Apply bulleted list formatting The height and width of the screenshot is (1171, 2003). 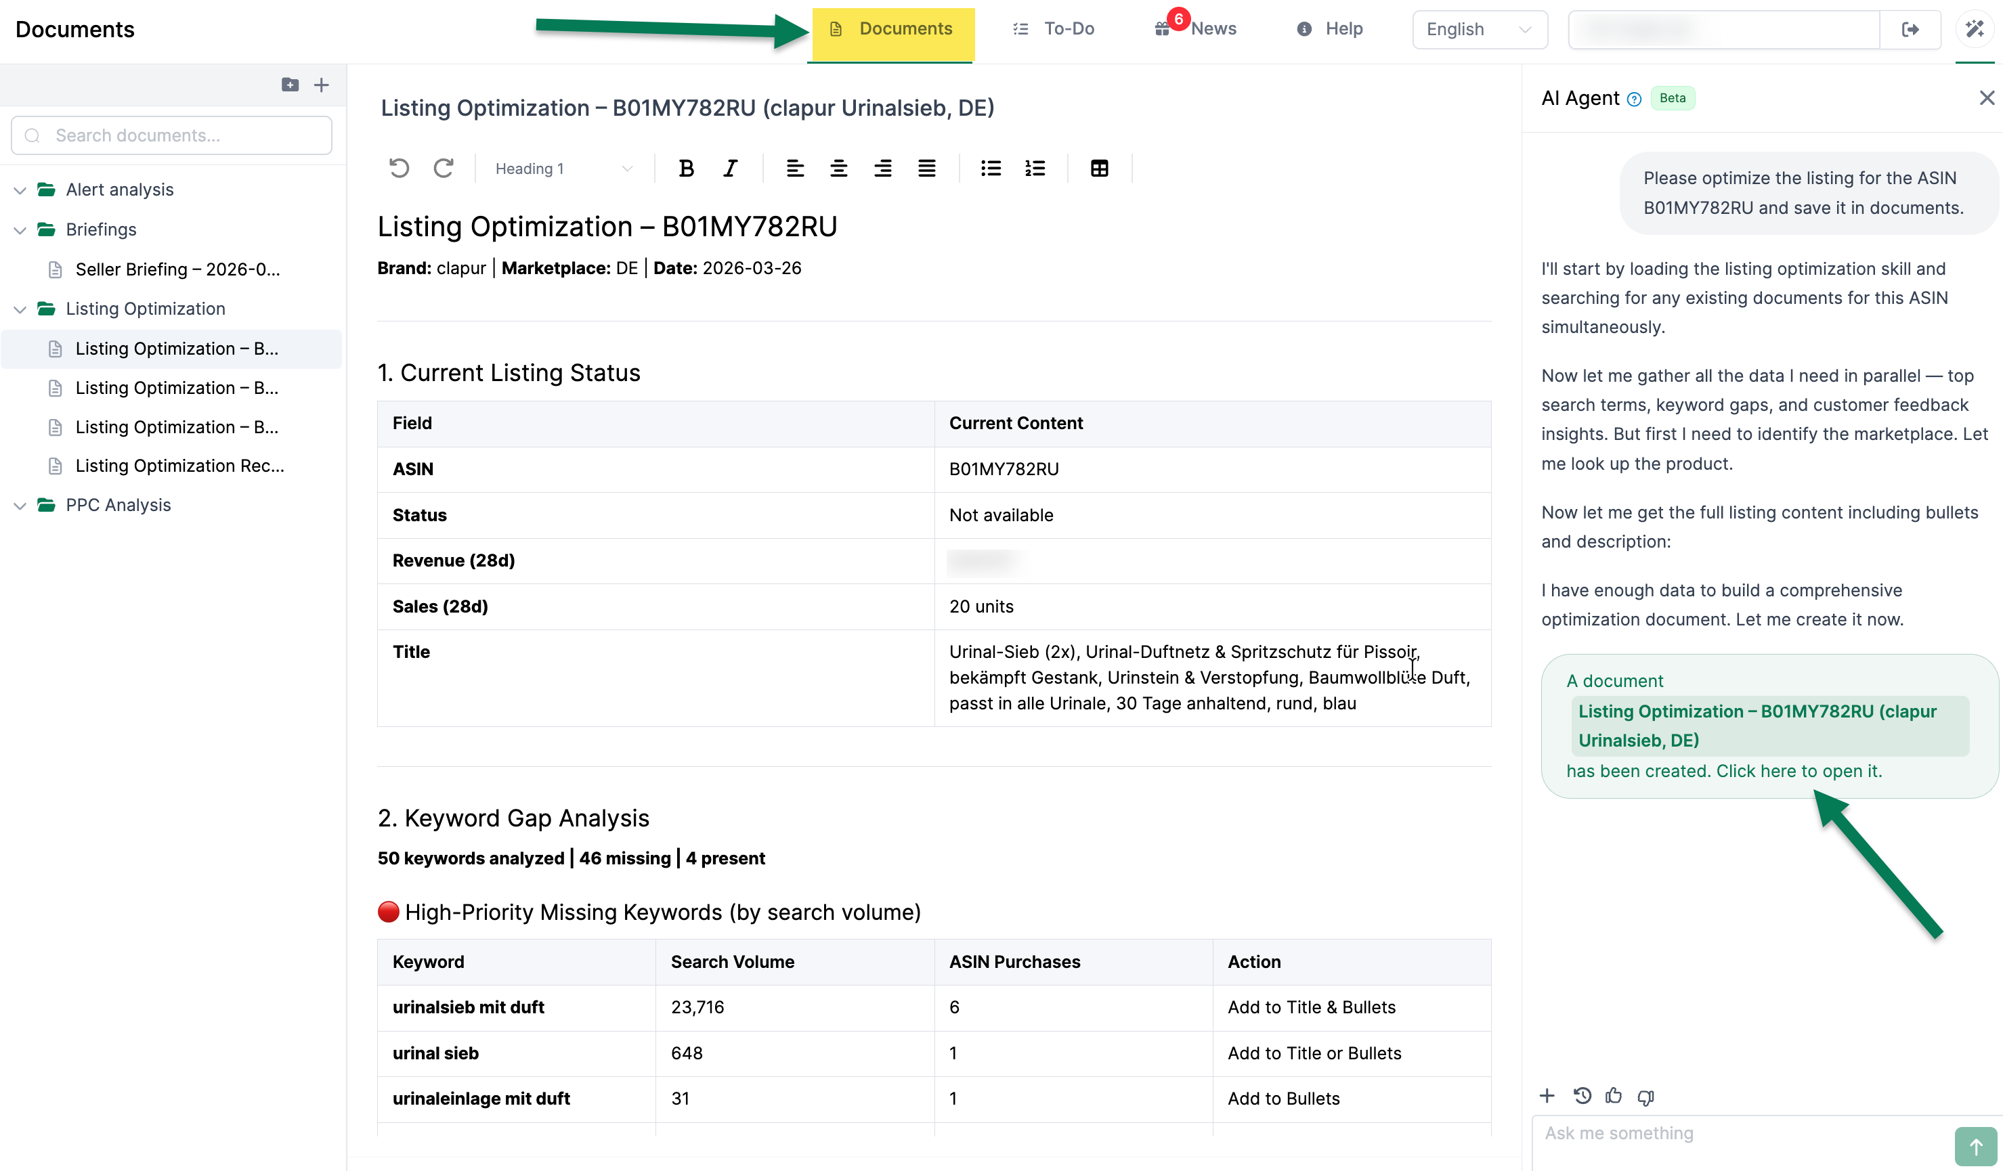coord(991,169)
